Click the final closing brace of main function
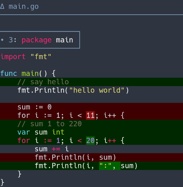The image size is (183, 187). click(x=2, y=182)
